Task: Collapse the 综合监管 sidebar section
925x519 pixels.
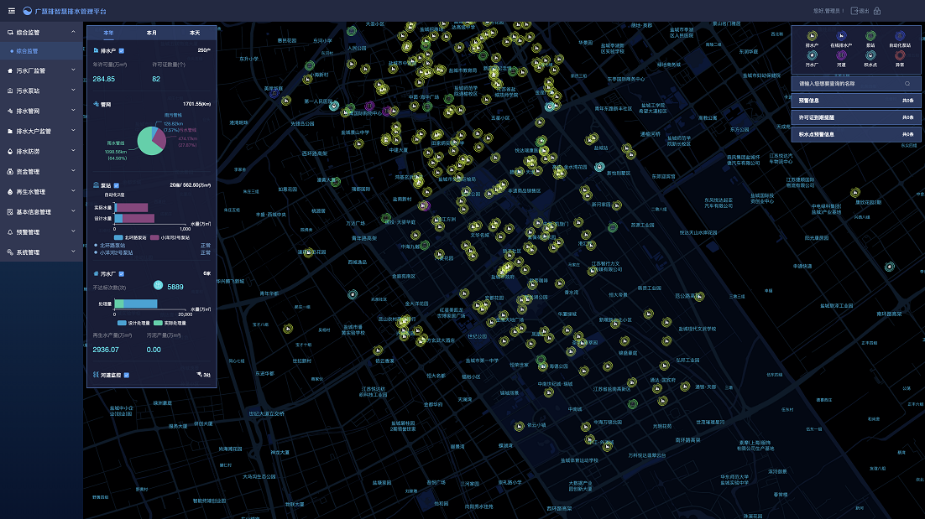Action: (41, 33)
